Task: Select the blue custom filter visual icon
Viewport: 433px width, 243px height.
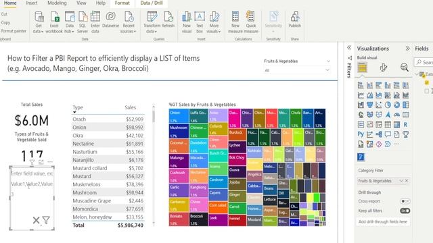Action: 361,157
